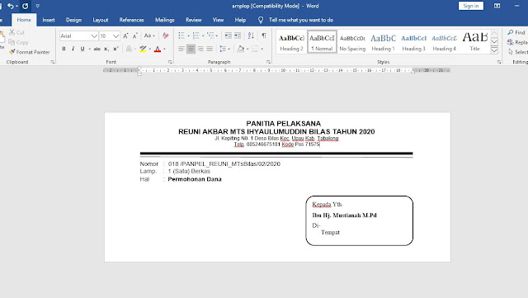Click the Copy icon
528x298 pixels.
[12, 42]
